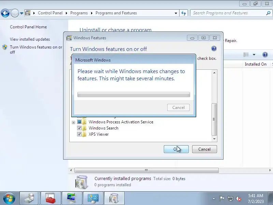Maximize the Windows Features dialog
Viewport: 273px width, 205px height.
[x=203, y=38]
